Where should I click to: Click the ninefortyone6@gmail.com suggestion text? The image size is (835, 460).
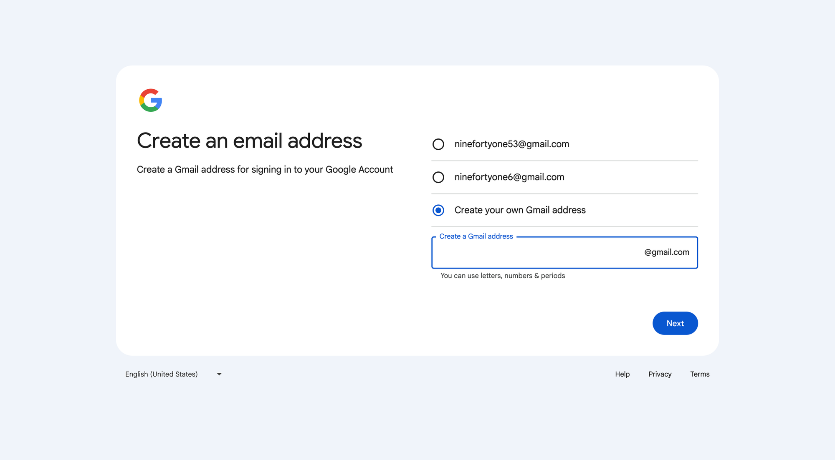pyautogui.click(x=509, y=177)
